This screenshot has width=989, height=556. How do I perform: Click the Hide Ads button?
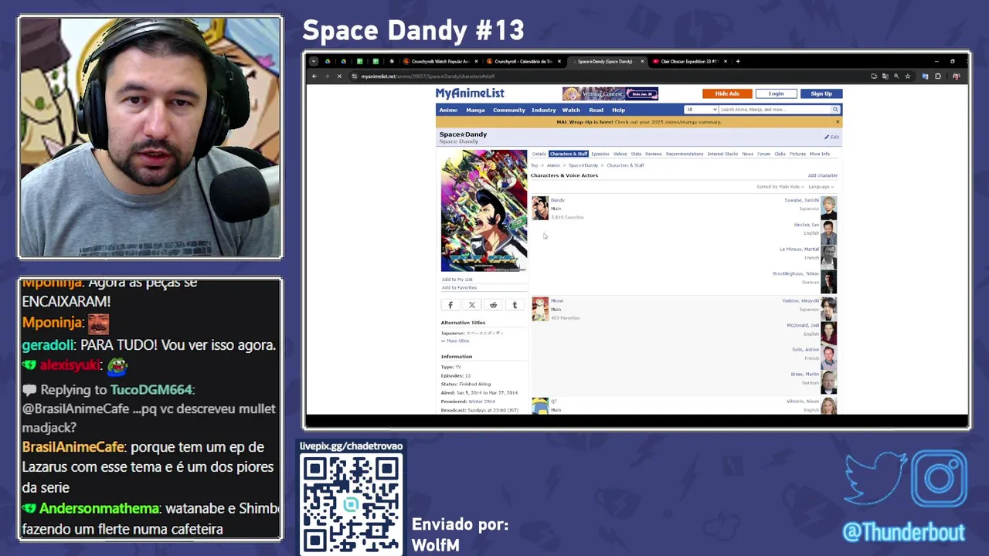727,93
